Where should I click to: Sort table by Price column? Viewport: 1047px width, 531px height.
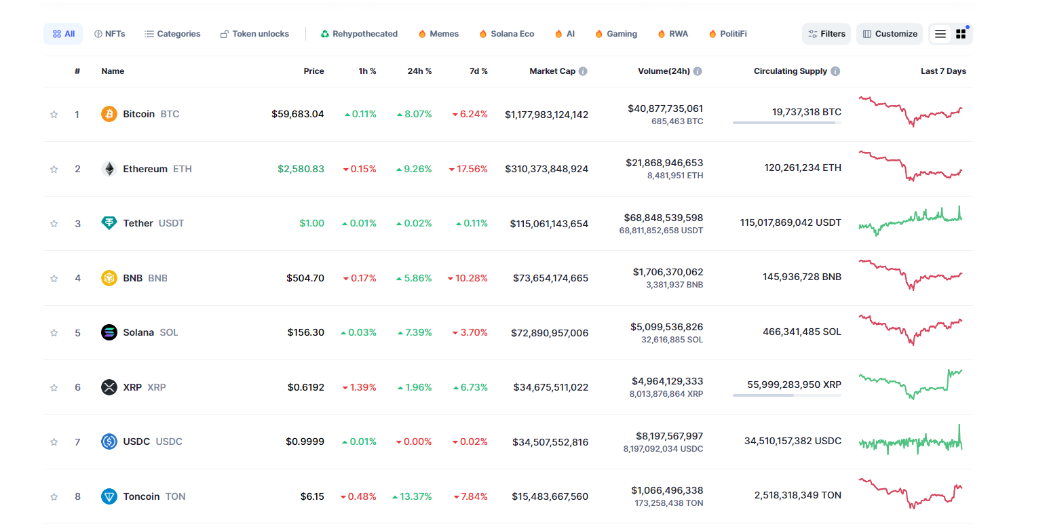(313, 71)
